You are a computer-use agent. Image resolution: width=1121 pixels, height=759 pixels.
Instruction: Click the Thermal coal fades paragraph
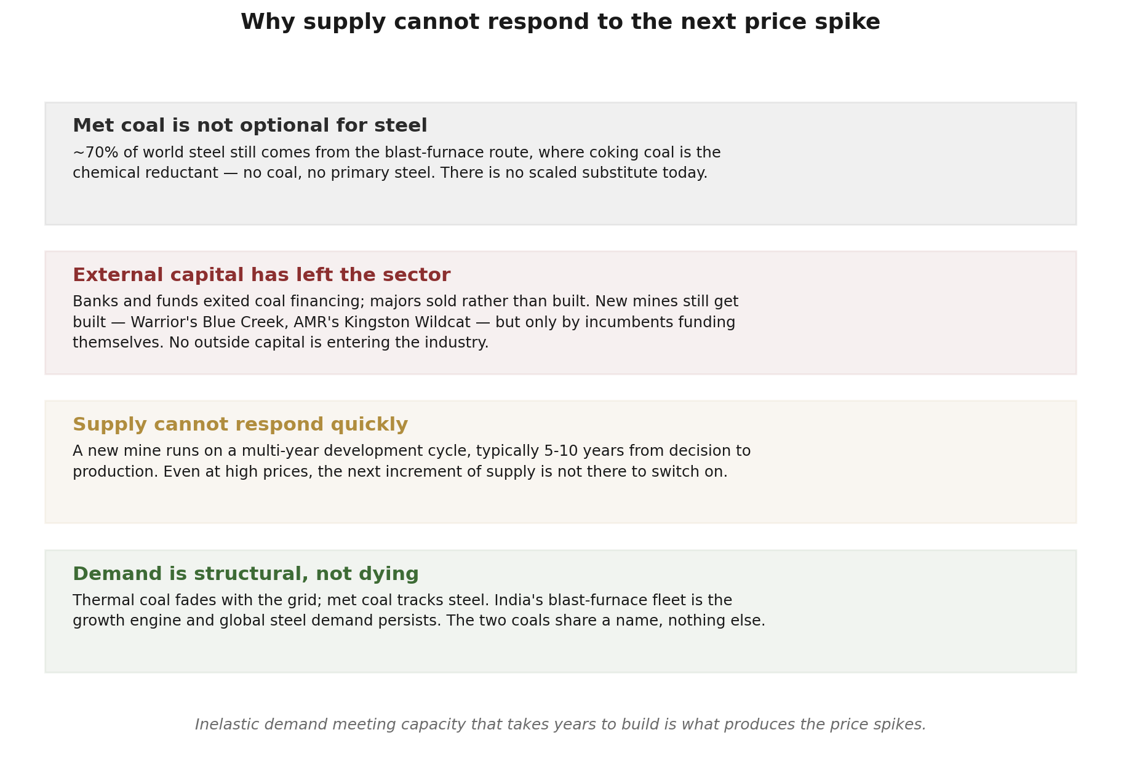click(x=419, y=610)
